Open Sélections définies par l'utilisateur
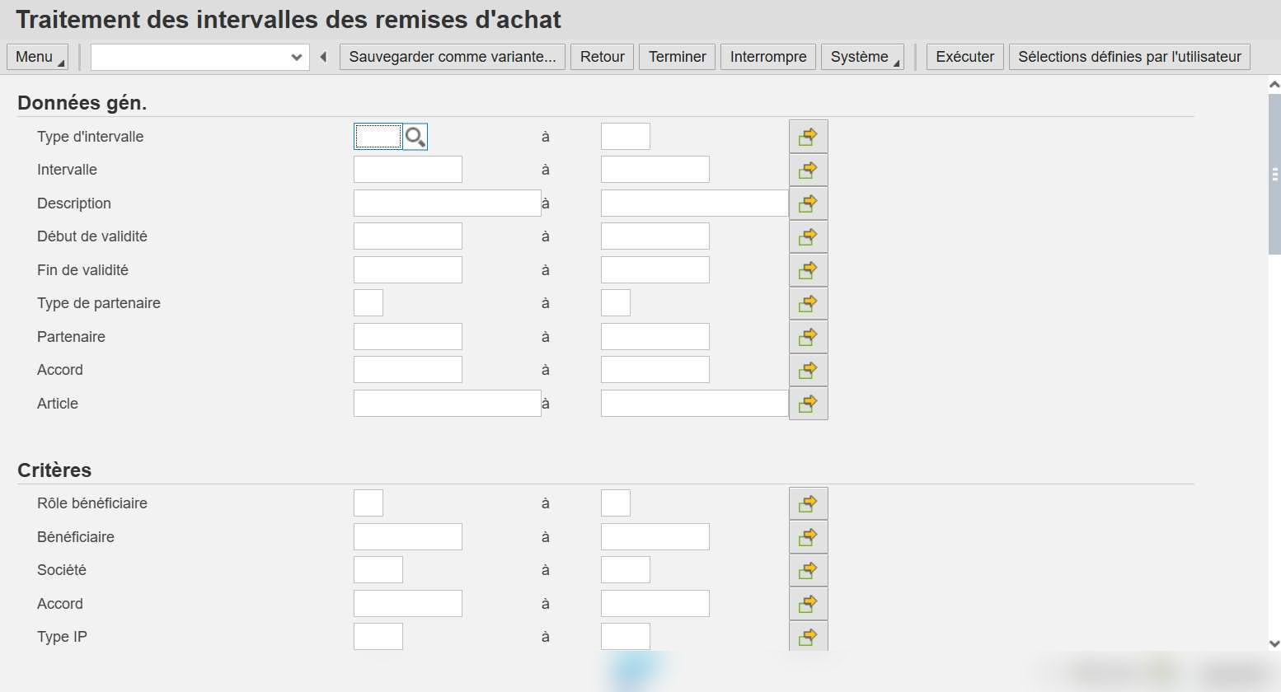This screenshot has width=1281, height=692. point(1130,57)
